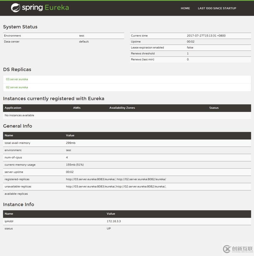Select the Instance Info heading
Image resolution: width=254 pixels, height=256 pixels.
[19, 204]
